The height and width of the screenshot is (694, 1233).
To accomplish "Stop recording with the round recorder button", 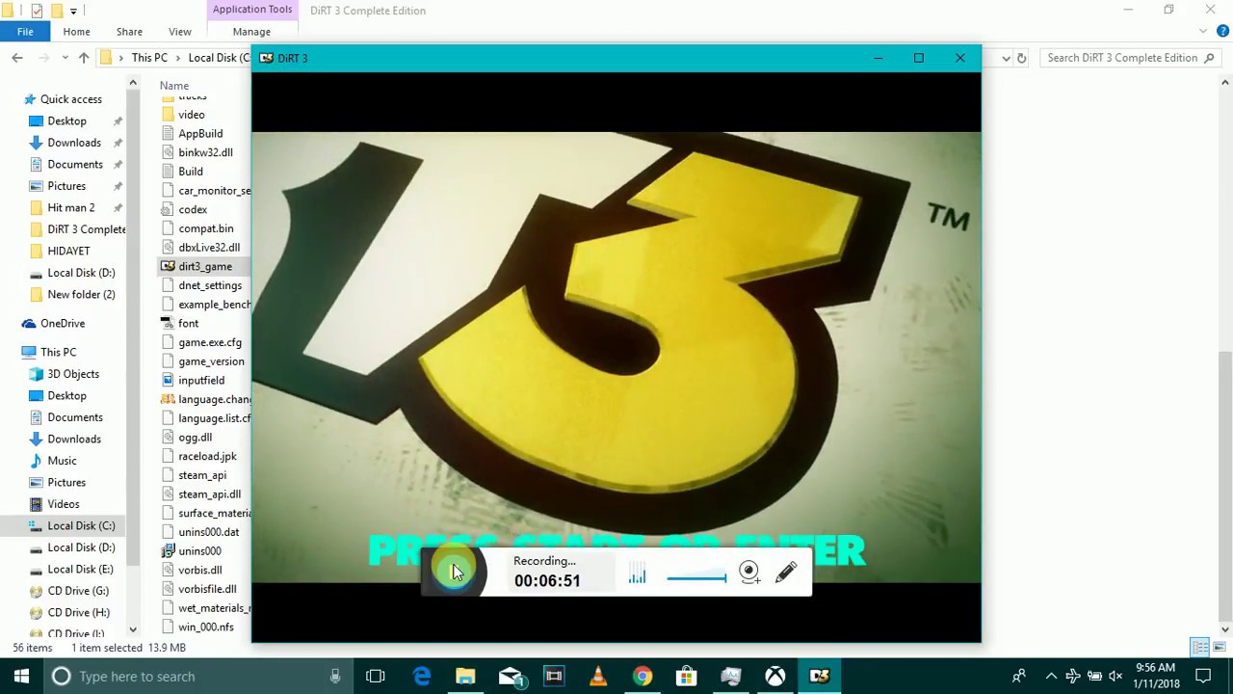I will pyautogui.click(x=453, y=572).
